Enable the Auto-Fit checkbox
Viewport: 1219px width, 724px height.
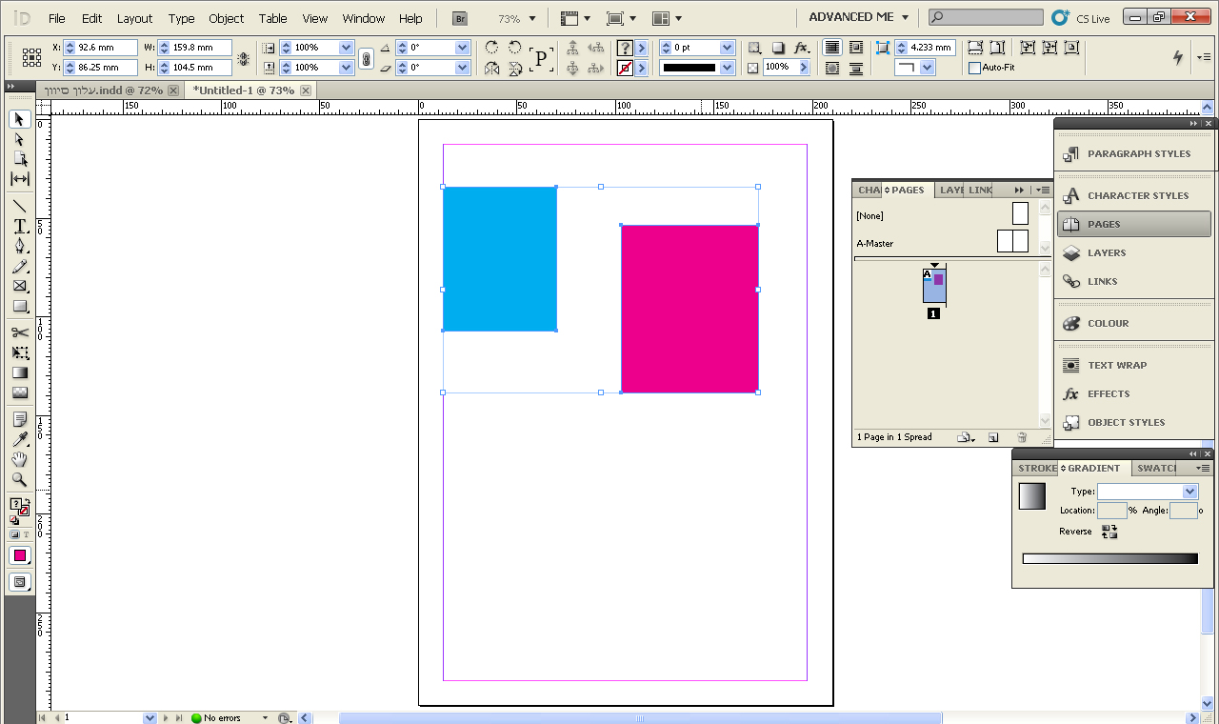tap(974, 68)
